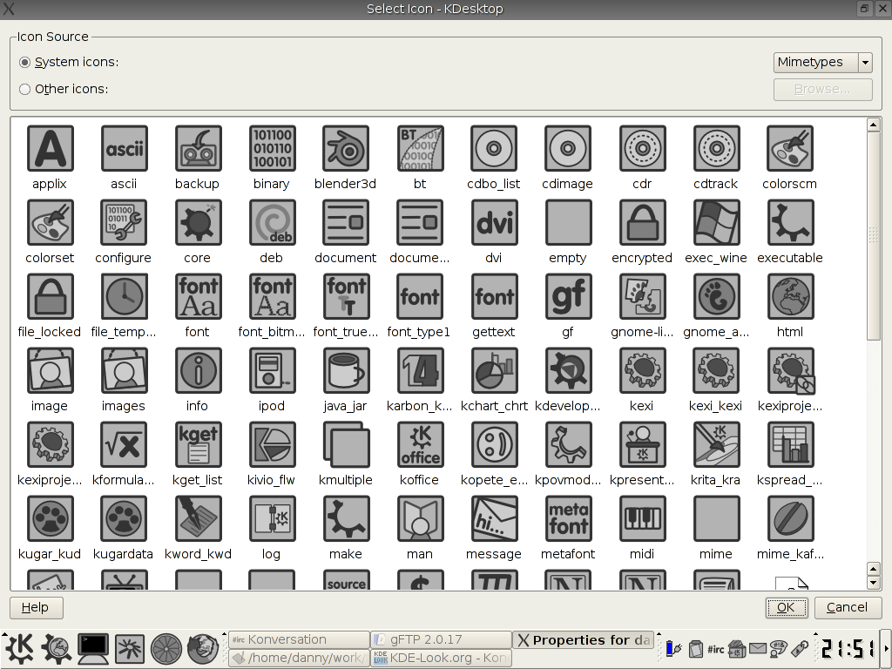Image resolution: width=892 pixels, height=669 pixels.
Task: Select the file_locked icon
Action: (50, 296)
